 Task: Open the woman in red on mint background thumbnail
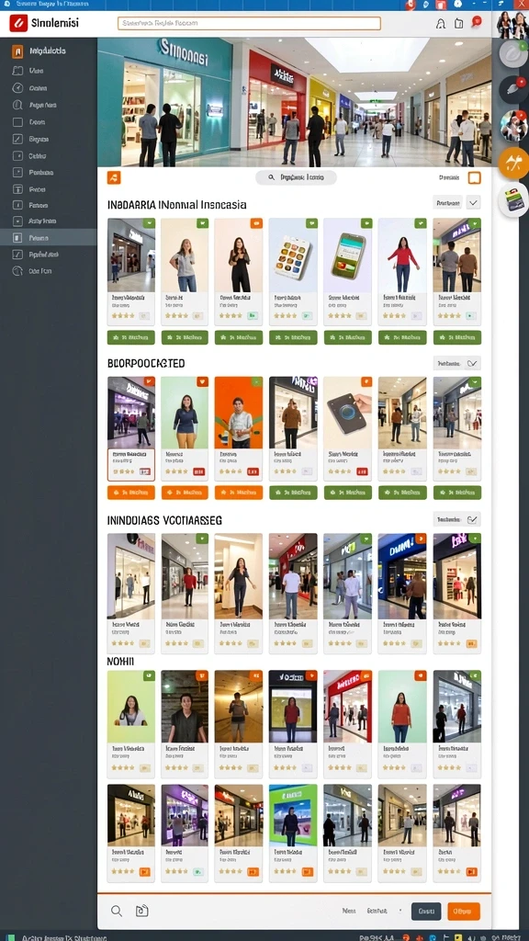pos(402,707)
